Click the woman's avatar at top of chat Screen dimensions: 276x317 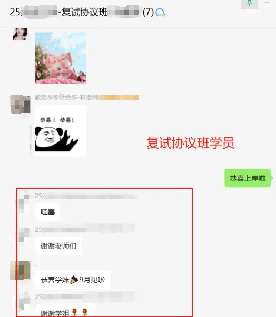click(x=20, y=34)
